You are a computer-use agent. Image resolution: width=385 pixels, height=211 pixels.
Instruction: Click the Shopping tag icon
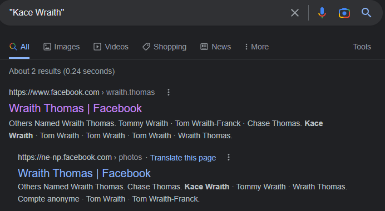tap(146, 47)
